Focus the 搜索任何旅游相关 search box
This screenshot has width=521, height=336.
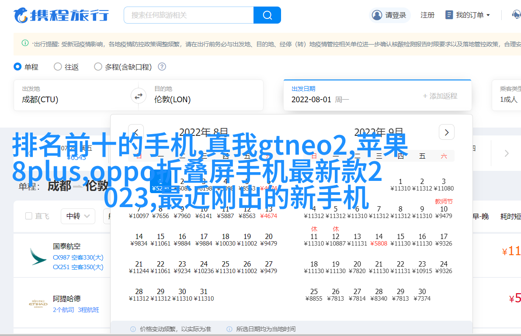pyautogui.click(x=189, y=15)
